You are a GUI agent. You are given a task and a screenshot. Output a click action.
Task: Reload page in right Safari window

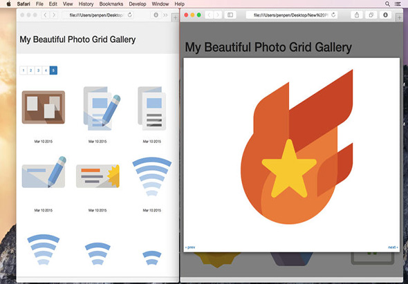click(333, 15)
